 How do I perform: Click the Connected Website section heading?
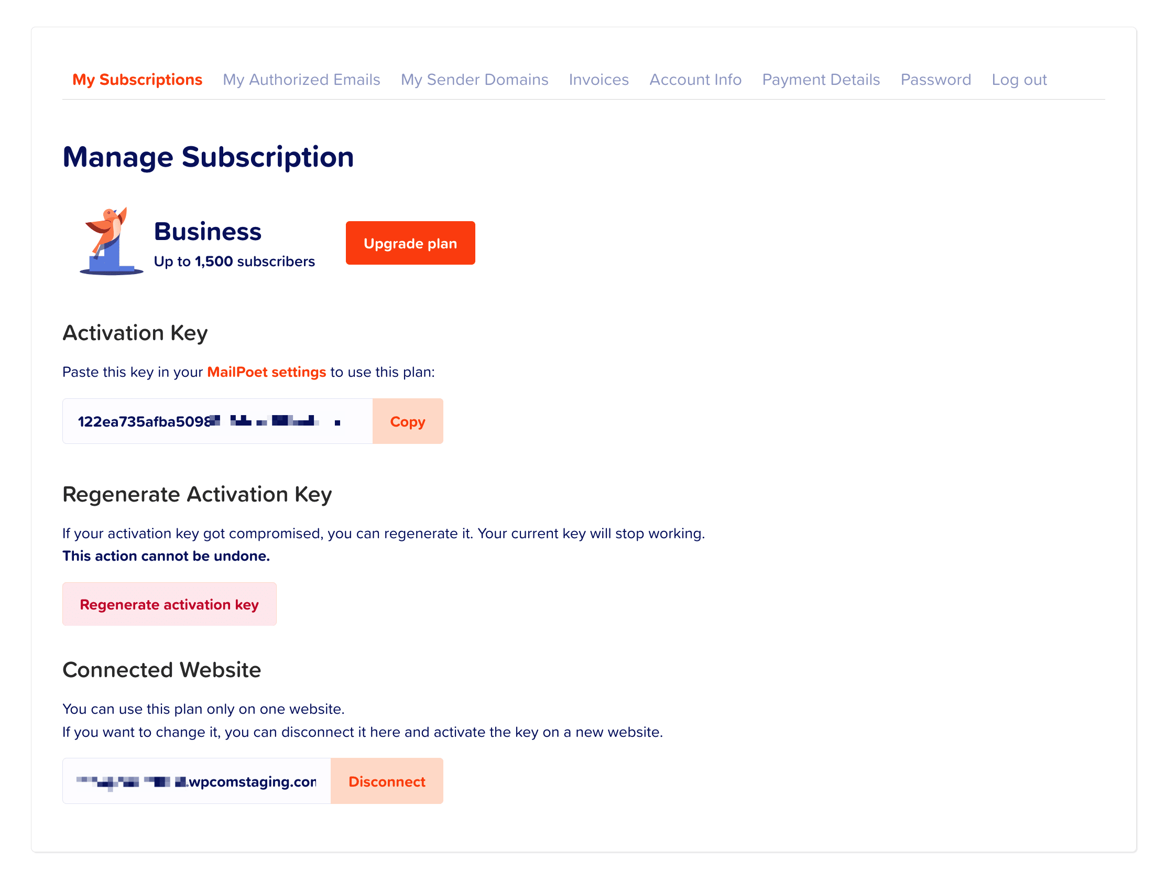click(x=161, y=670)
